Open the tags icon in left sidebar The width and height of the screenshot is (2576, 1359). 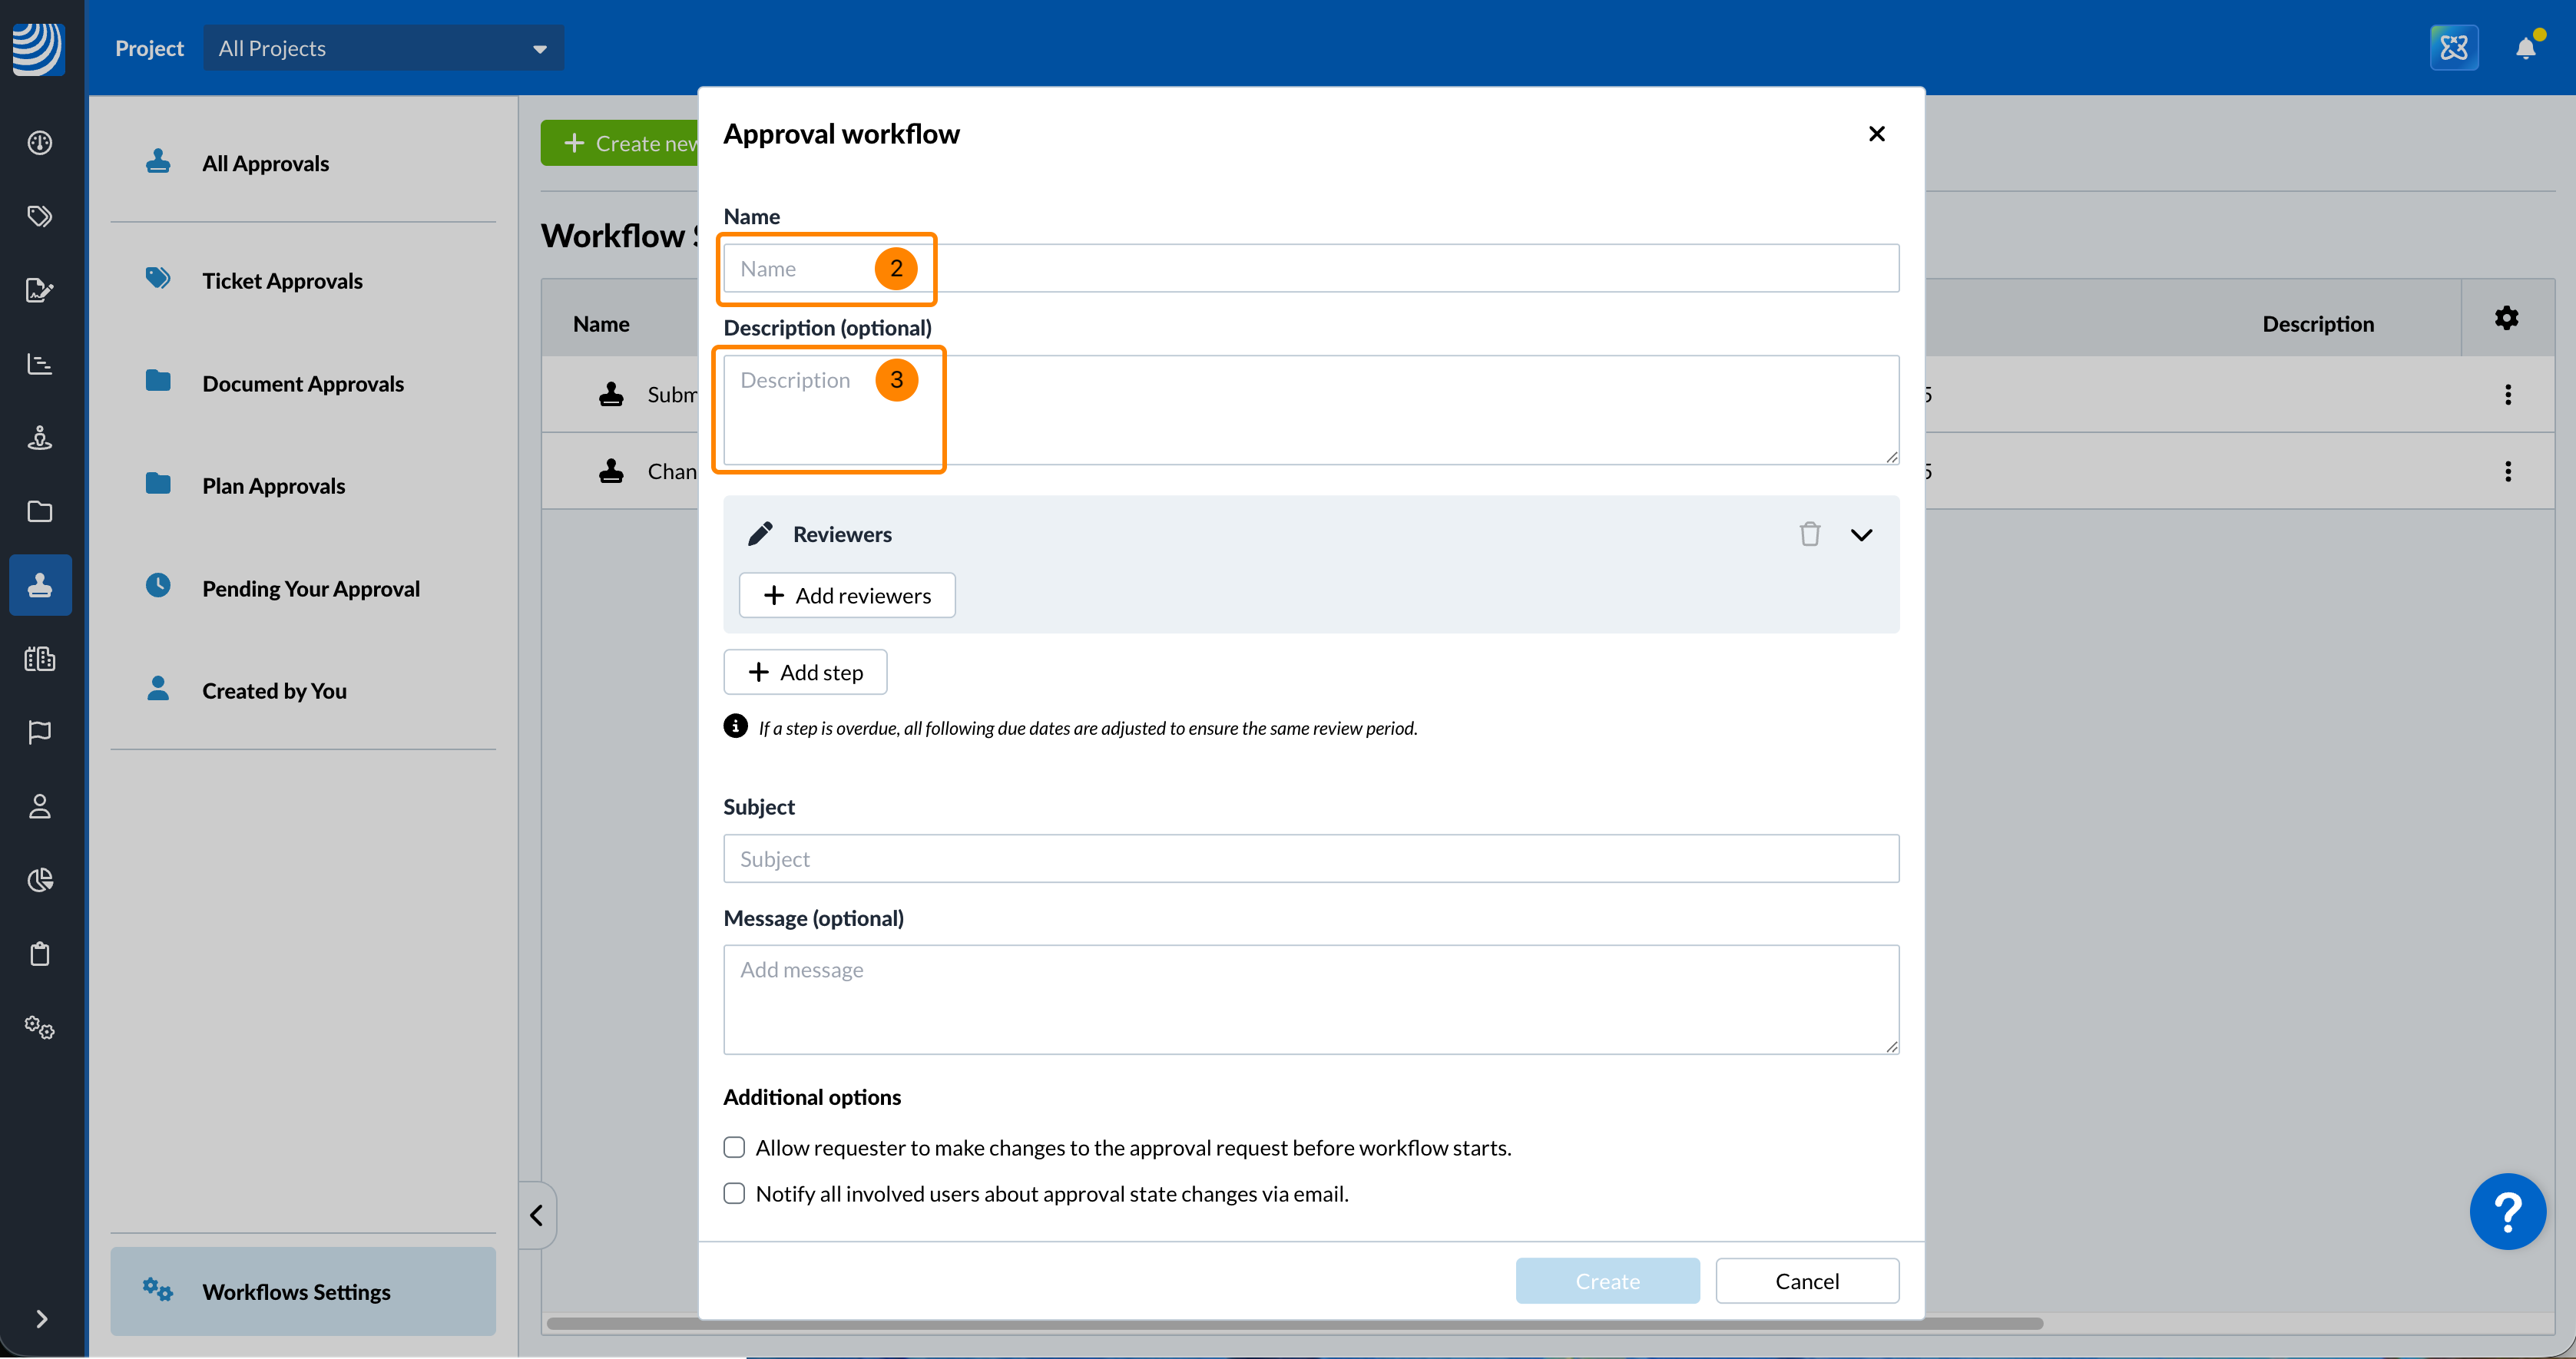[40, 216]
